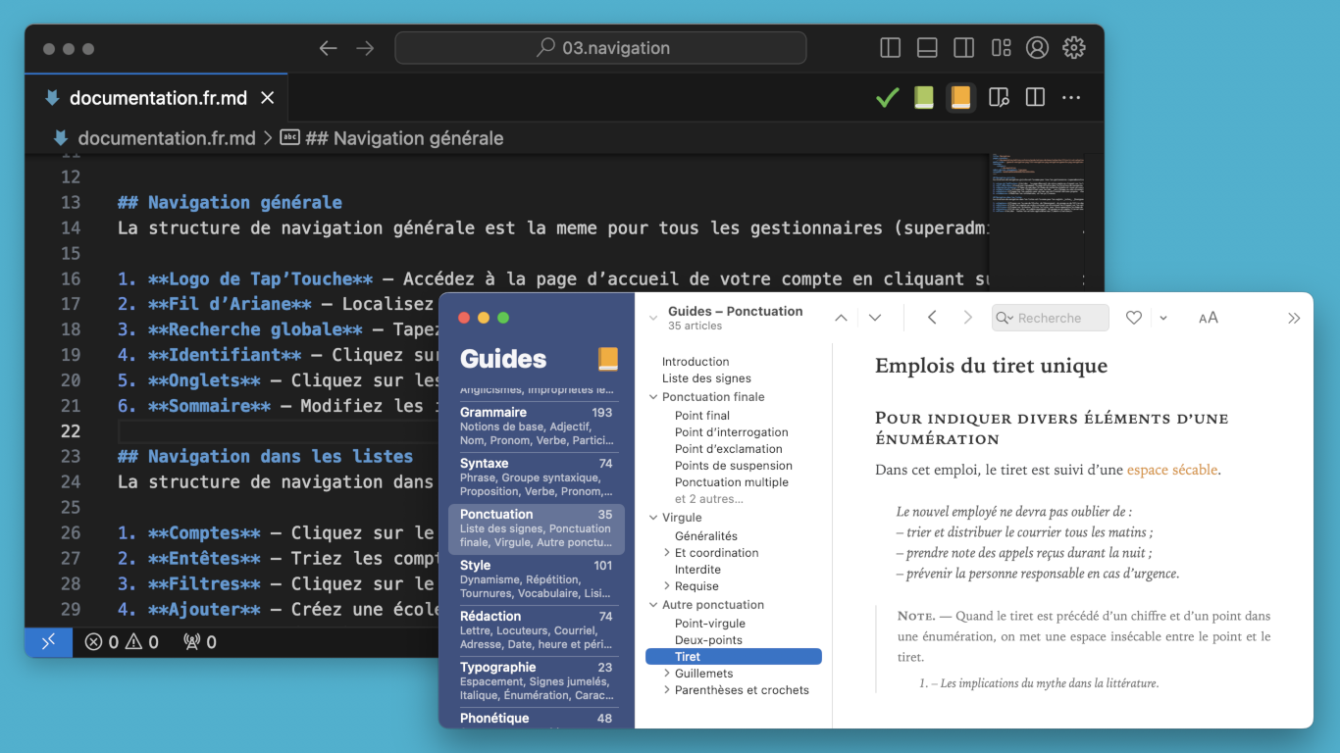This screenshot has height=753, width=1340.
Task: Toggle the bottom panel layout
Action: 927,47
